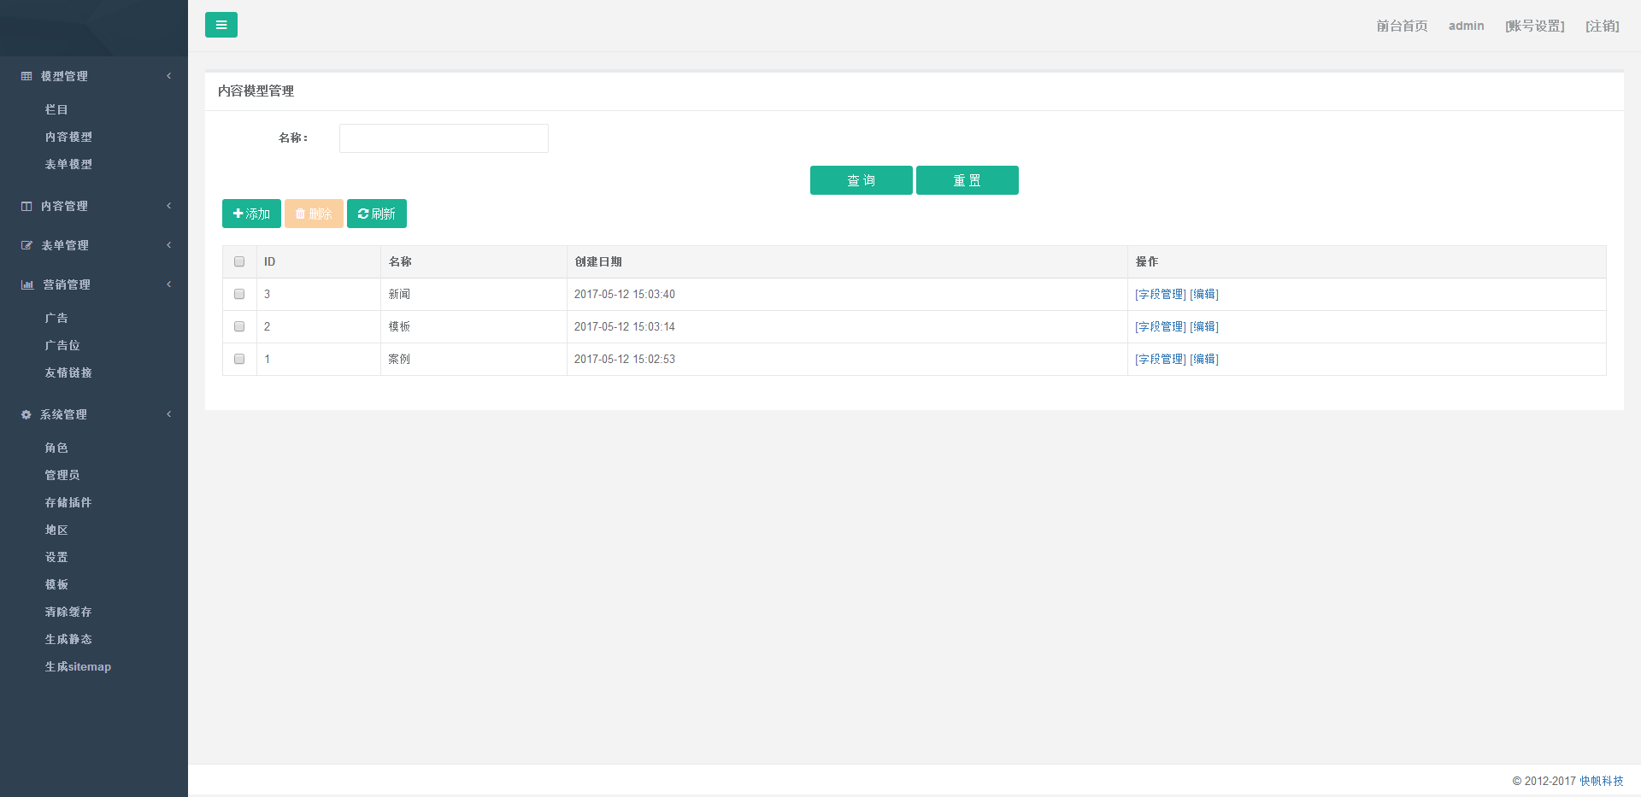
Task: Open the 管理员 sidebar item
Action: [x=62, y=475]
